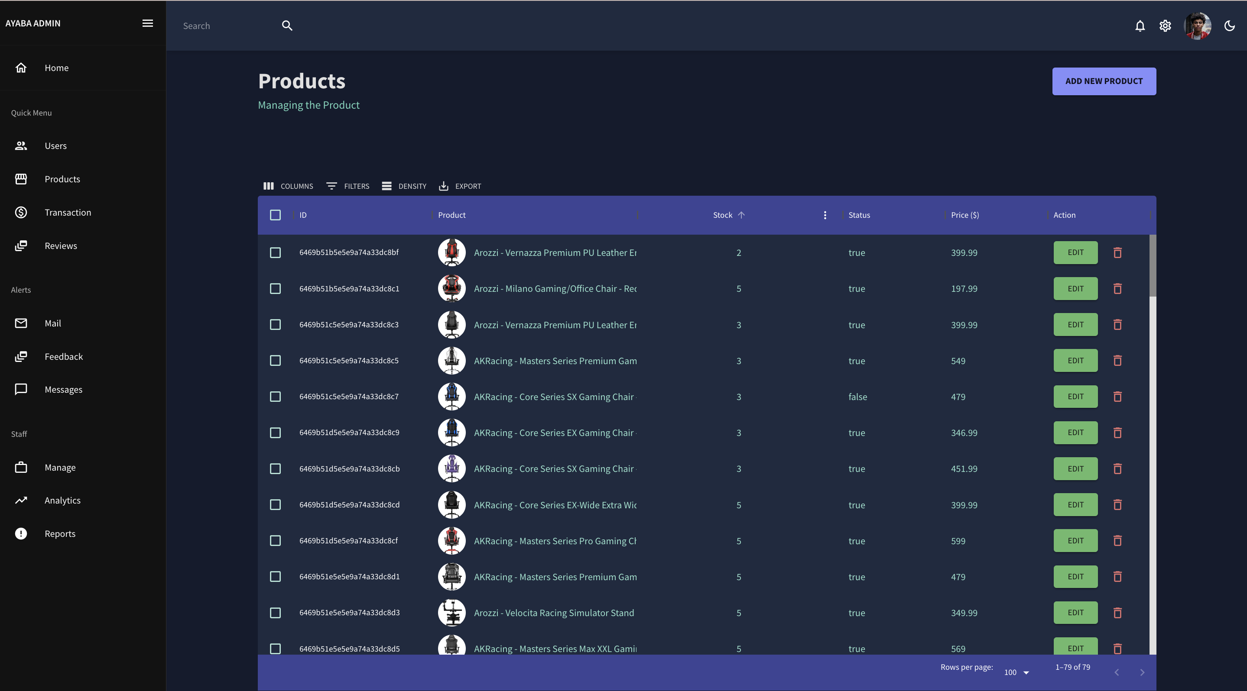Click the Stock sort arrow icon
1247x691 pixels.
741,215
